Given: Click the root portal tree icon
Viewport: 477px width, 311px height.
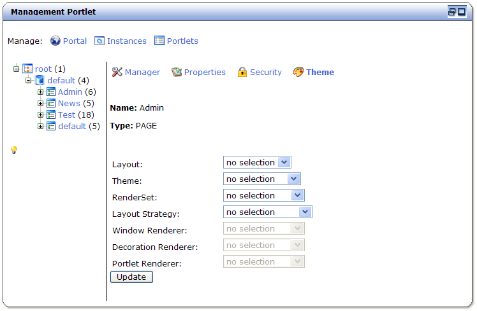Looking at the screenshot, I should click(27, 69).
